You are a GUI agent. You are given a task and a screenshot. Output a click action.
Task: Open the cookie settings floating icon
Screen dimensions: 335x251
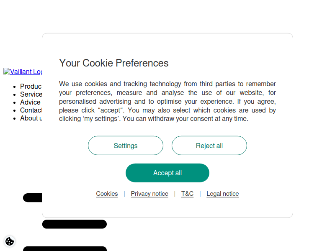[x=10, y=241]
